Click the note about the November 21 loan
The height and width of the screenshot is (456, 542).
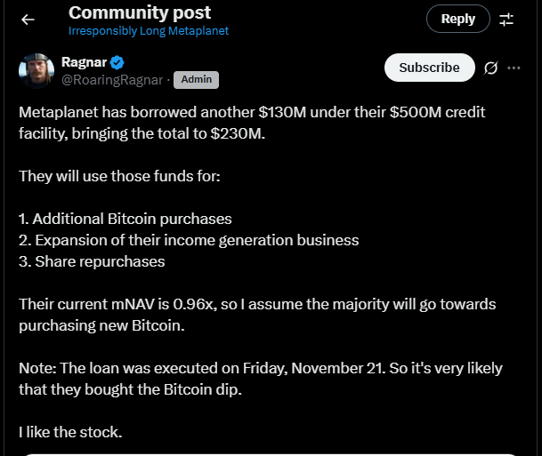[261, 379]
